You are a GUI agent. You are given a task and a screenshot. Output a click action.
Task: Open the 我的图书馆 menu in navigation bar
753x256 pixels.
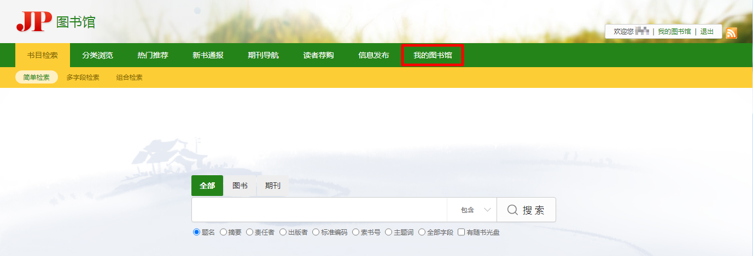(433, 56)
